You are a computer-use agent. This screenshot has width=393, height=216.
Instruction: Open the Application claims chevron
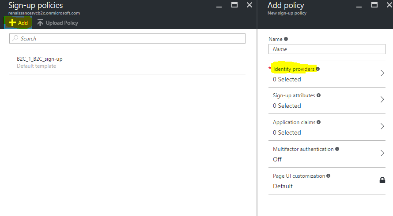tap(382, 127)
